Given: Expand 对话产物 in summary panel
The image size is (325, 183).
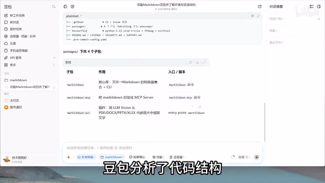Looking at the screenshot, I should point(276,19).
